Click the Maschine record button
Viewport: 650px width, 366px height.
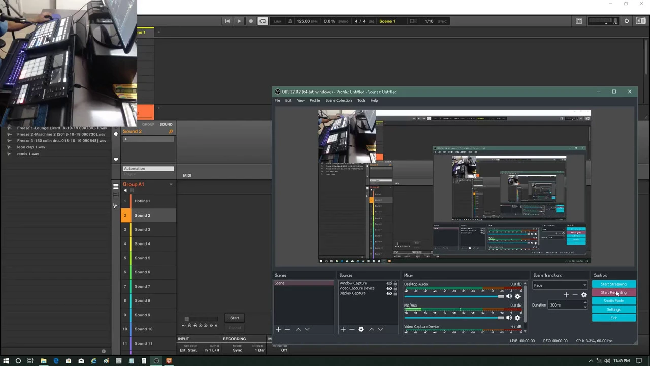coord(250,21)
